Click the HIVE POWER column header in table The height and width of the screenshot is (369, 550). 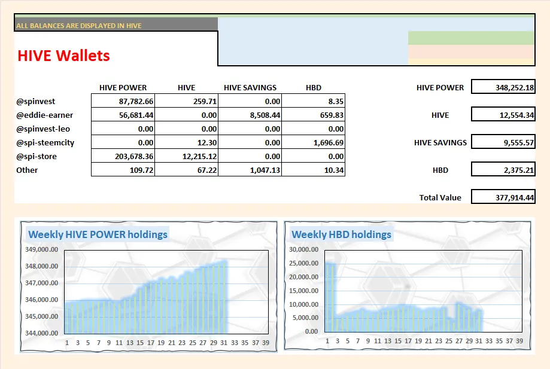coord(123,87)
